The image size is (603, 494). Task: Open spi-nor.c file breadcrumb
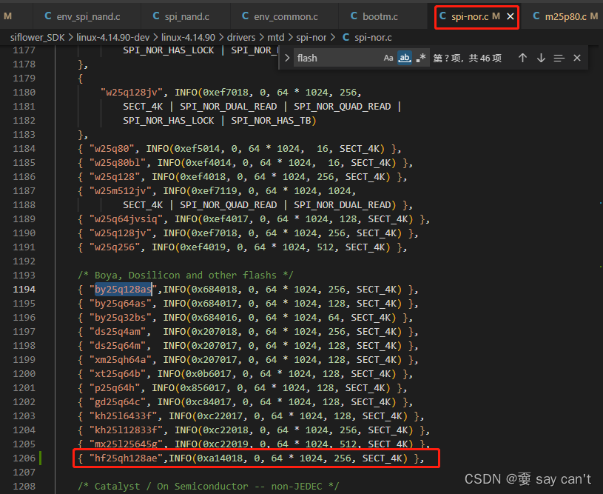(373, 37)
